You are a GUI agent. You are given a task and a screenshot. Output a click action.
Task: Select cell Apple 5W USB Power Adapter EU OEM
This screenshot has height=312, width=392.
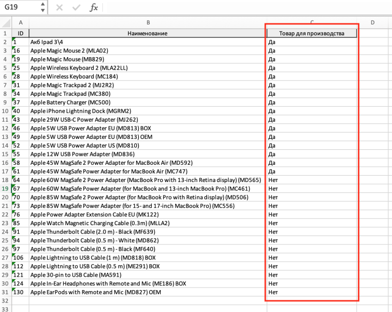pos(148,137)
